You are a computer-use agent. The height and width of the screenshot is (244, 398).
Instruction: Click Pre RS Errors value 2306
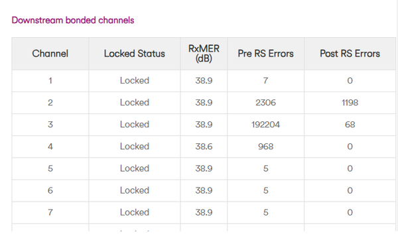266,103
